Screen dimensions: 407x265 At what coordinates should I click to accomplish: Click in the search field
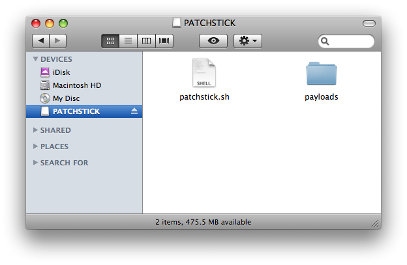coord(349,41)
